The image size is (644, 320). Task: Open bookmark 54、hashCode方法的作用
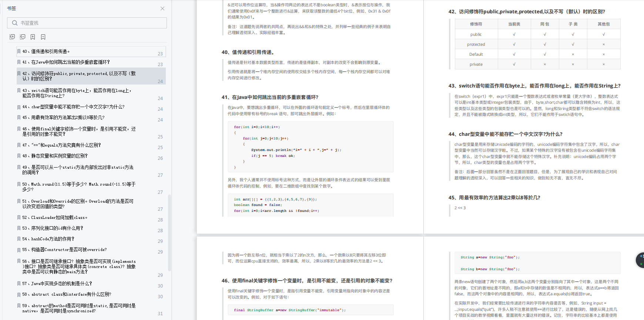pos(91,239)
